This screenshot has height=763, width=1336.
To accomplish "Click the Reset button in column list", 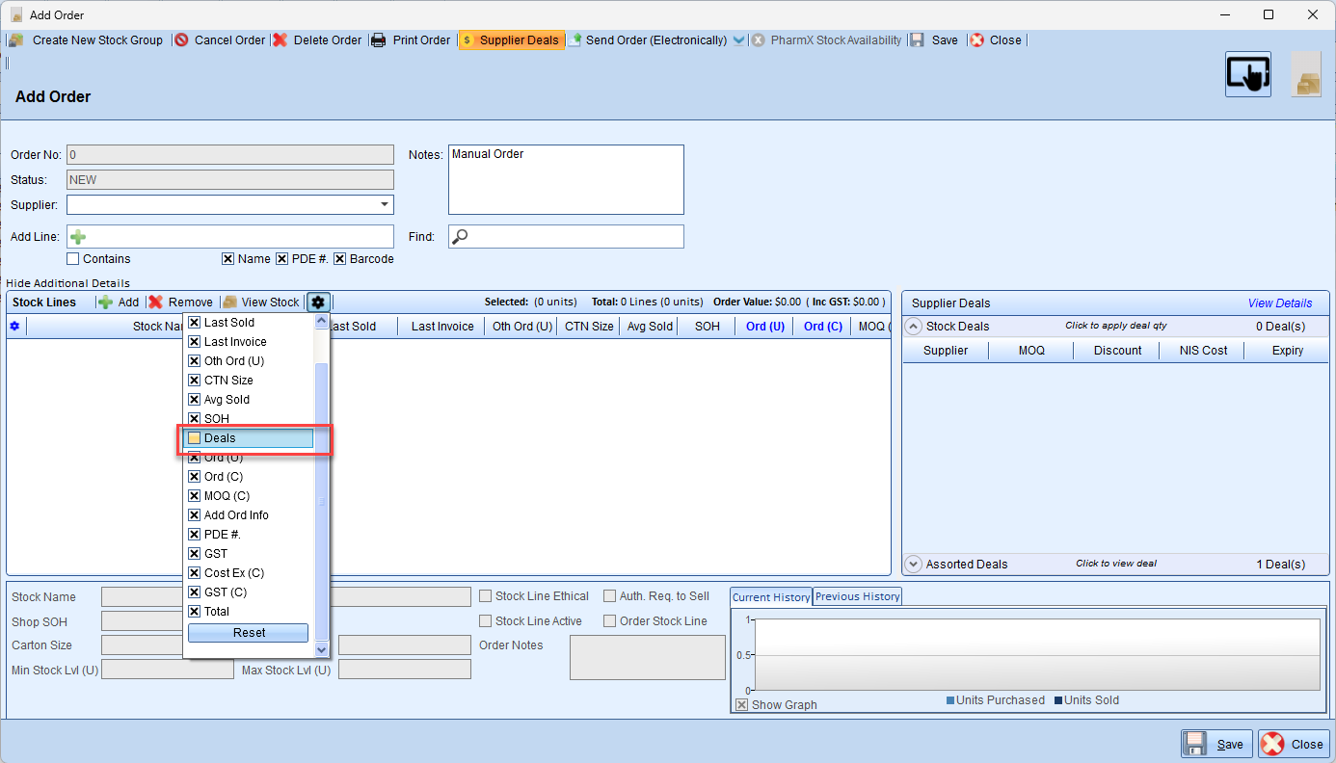I will coord(248,633).
